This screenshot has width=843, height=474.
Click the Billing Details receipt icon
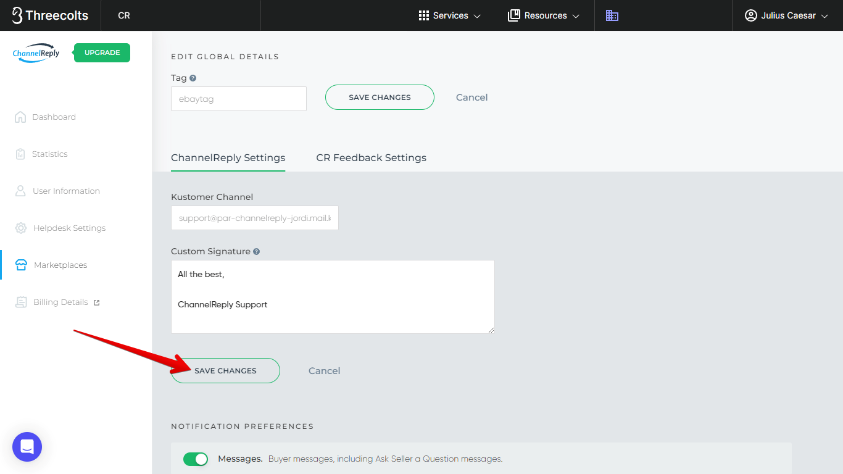(21, 302)
